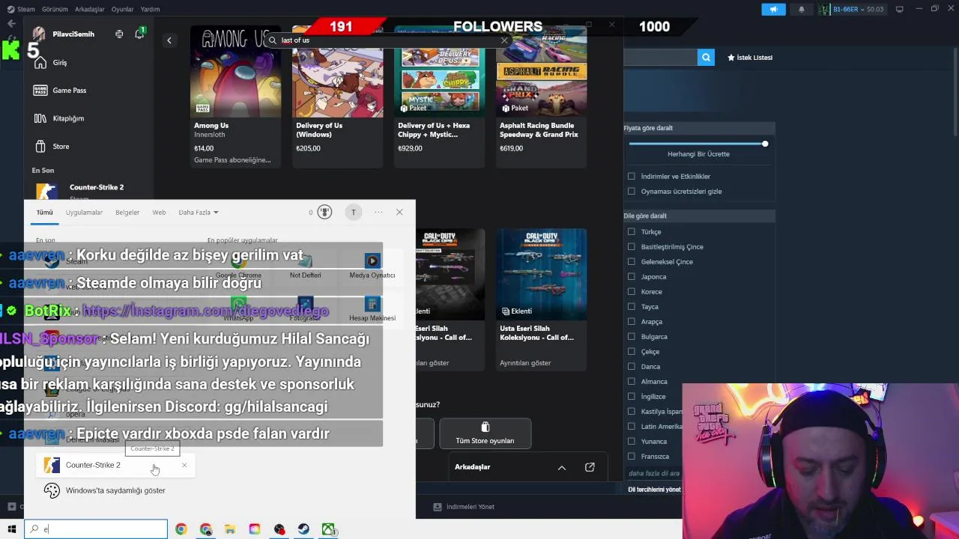The image size is (959, 539).
Task: Check İngilizce language filter
Action: point(631,397)
